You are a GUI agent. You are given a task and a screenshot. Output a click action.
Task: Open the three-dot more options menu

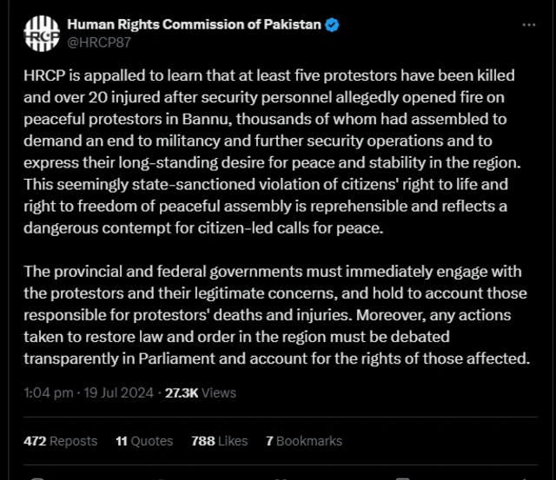[529, 25]
